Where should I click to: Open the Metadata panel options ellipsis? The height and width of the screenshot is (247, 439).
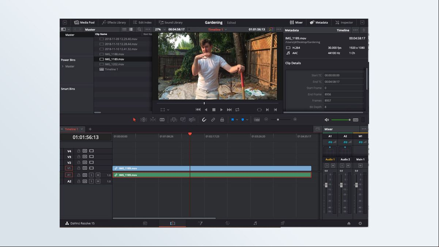(355, 30)
